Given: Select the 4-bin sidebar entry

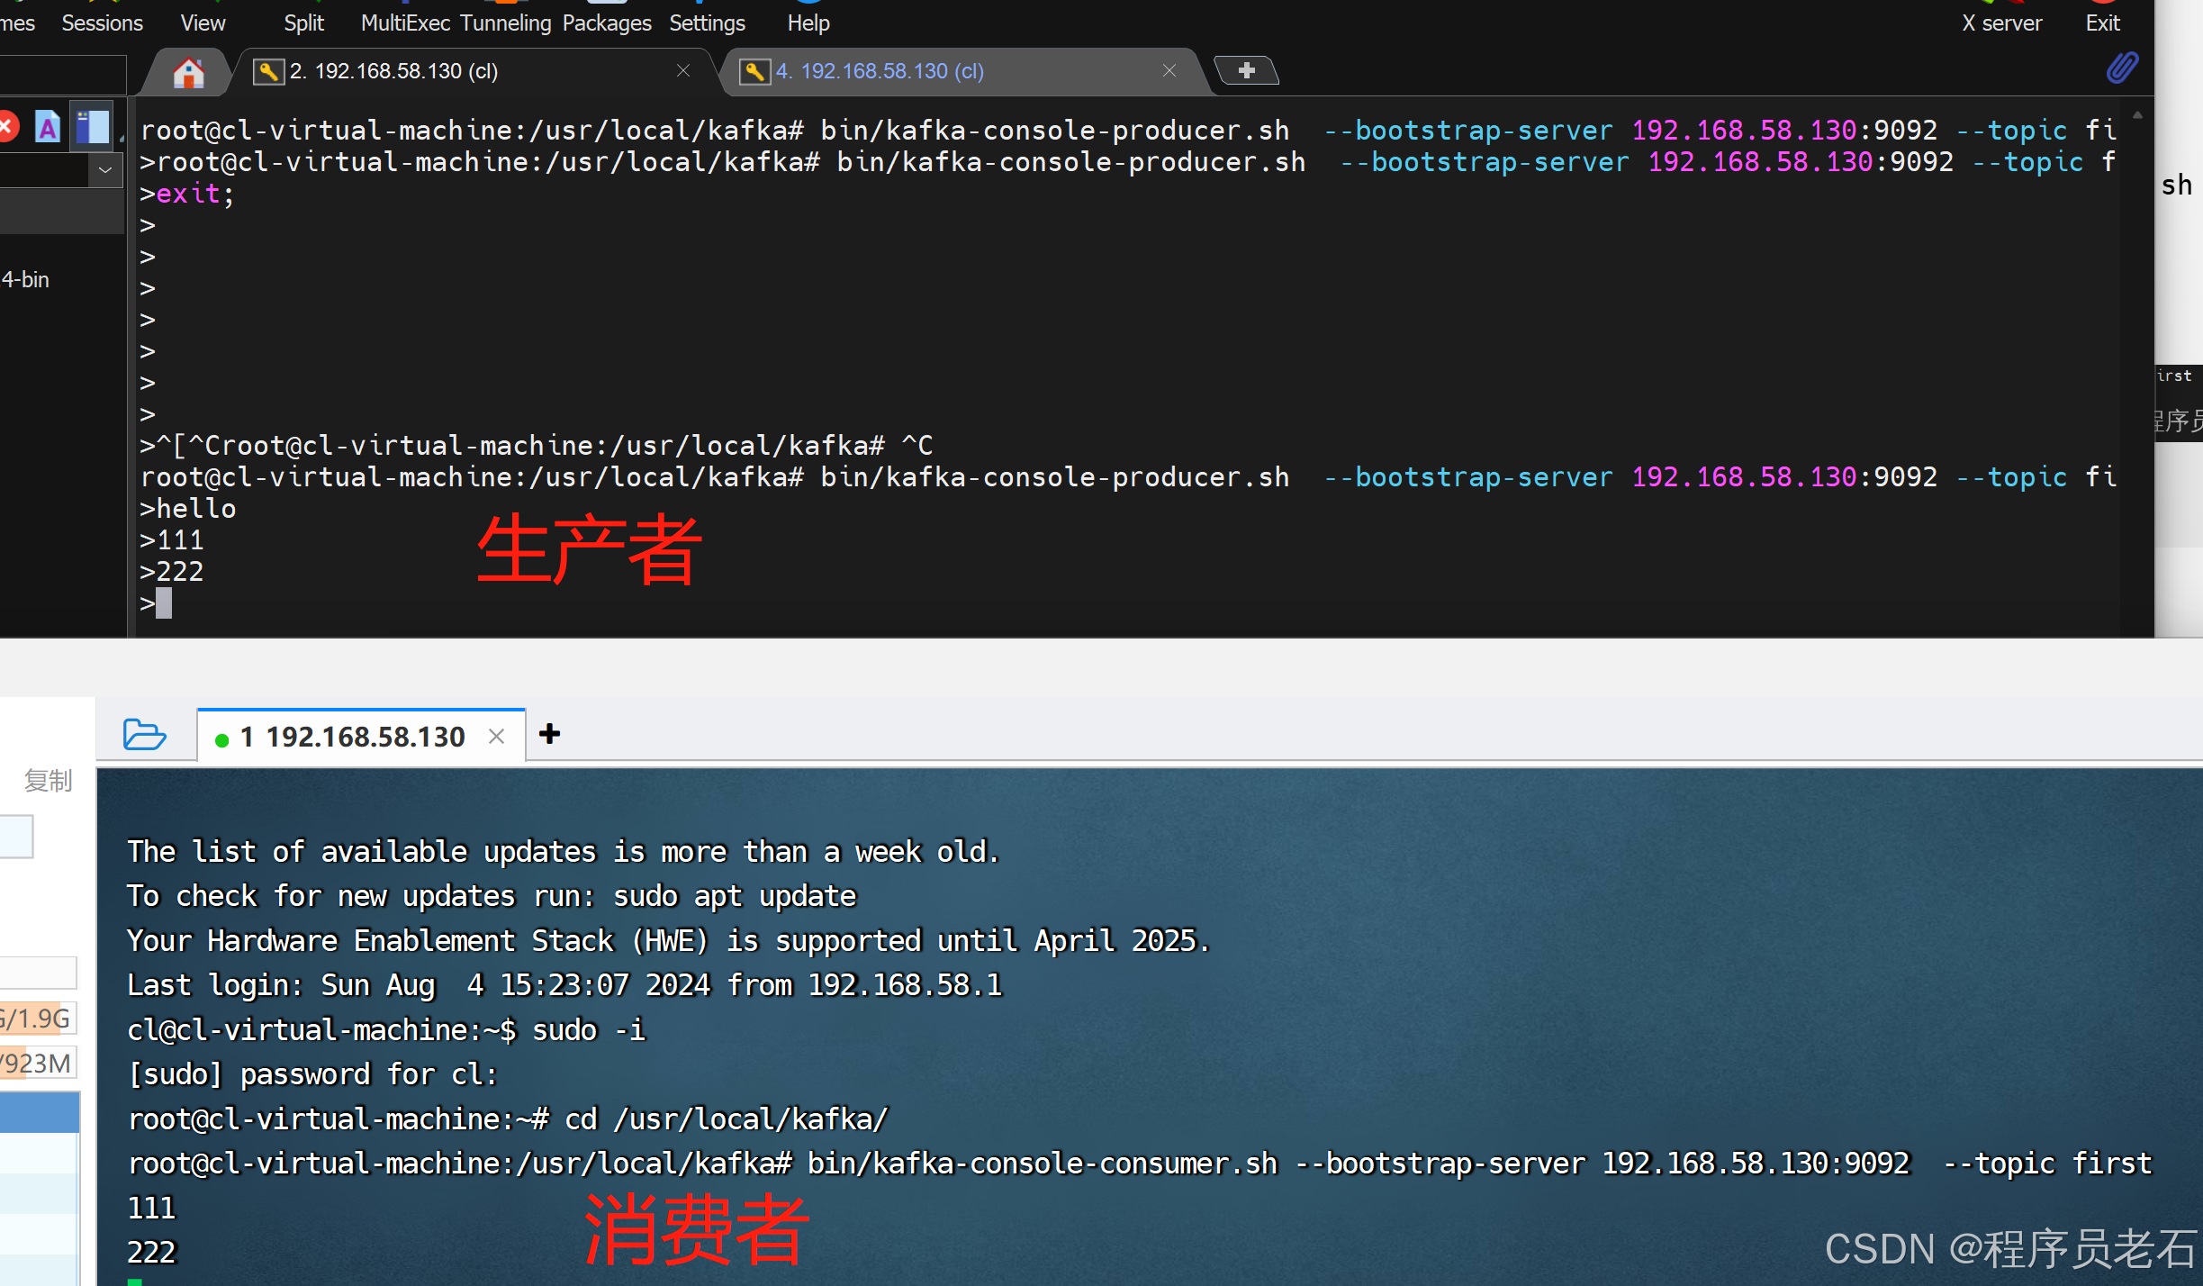Looking at the screenshot, I should (x=25, y=280).
